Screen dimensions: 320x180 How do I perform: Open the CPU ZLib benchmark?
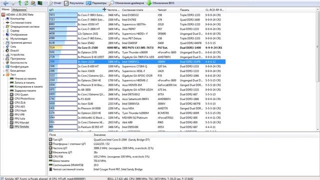(x=18, y=102)
